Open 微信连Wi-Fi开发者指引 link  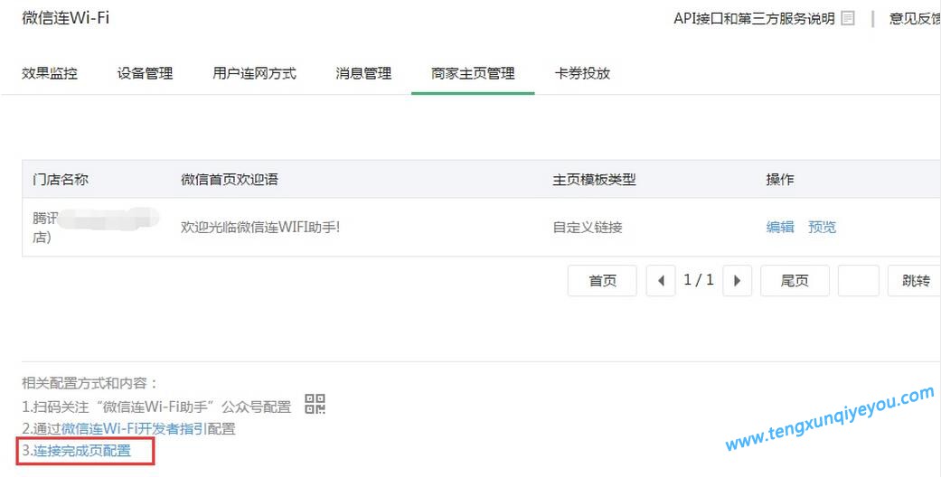click(135, 428)
